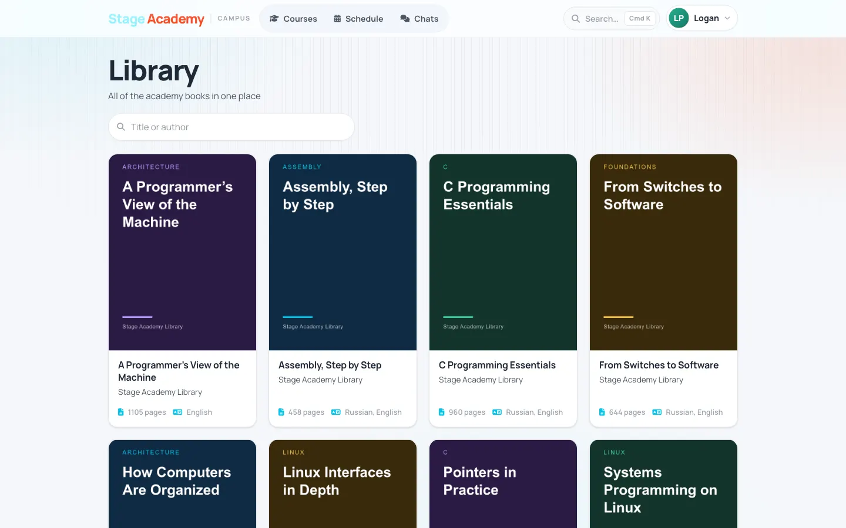Click the page icon beside 1105 pages

pyautogui.click(x=121, y=412)
